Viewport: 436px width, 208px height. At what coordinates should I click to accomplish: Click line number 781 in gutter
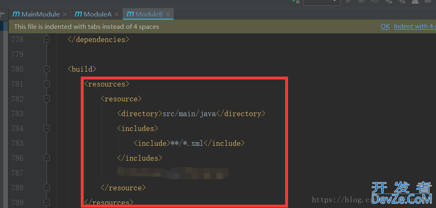click(17, 84)
